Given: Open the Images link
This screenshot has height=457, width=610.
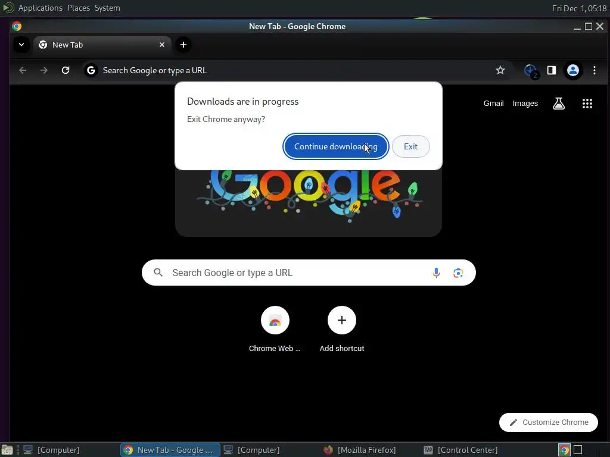Looking at the screenshot, I should click(525, 104).
